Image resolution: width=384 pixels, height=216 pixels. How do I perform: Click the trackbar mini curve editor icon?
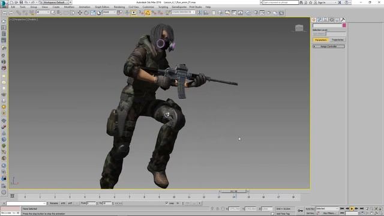[12, 196]
